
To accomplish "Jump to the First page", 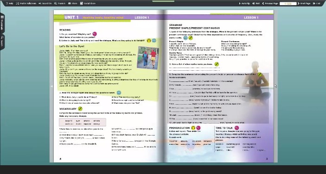I will (x=256, y=3).
